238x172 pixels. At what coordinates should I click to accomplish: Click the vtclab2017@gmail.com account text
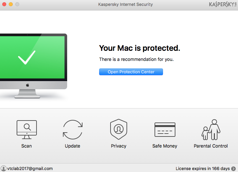coord(30,168)
